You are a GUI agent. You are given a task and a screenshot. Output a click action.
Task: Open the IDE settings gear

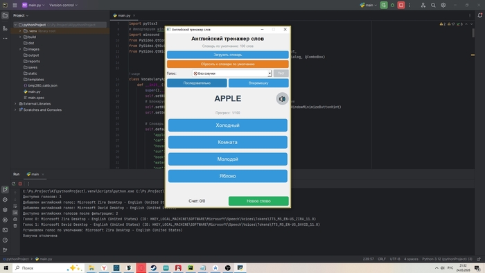tap(443, 6)
